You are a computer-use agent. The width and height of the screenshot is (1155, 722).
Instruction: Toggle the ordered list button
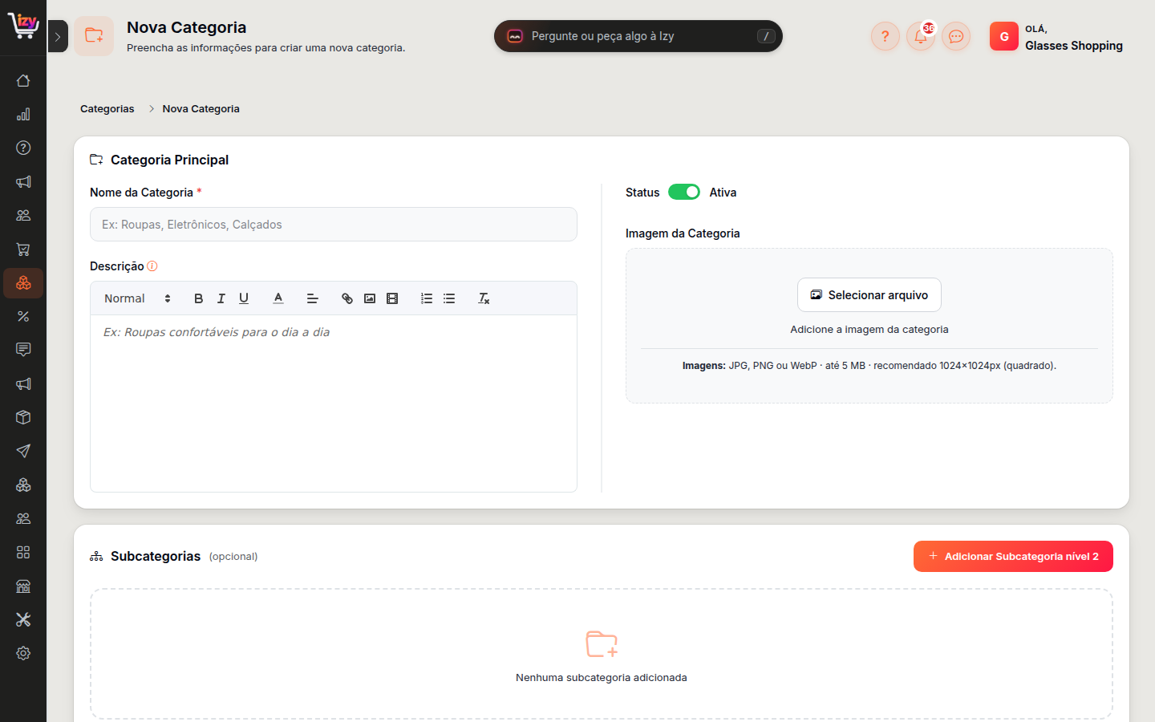(427, 298)
